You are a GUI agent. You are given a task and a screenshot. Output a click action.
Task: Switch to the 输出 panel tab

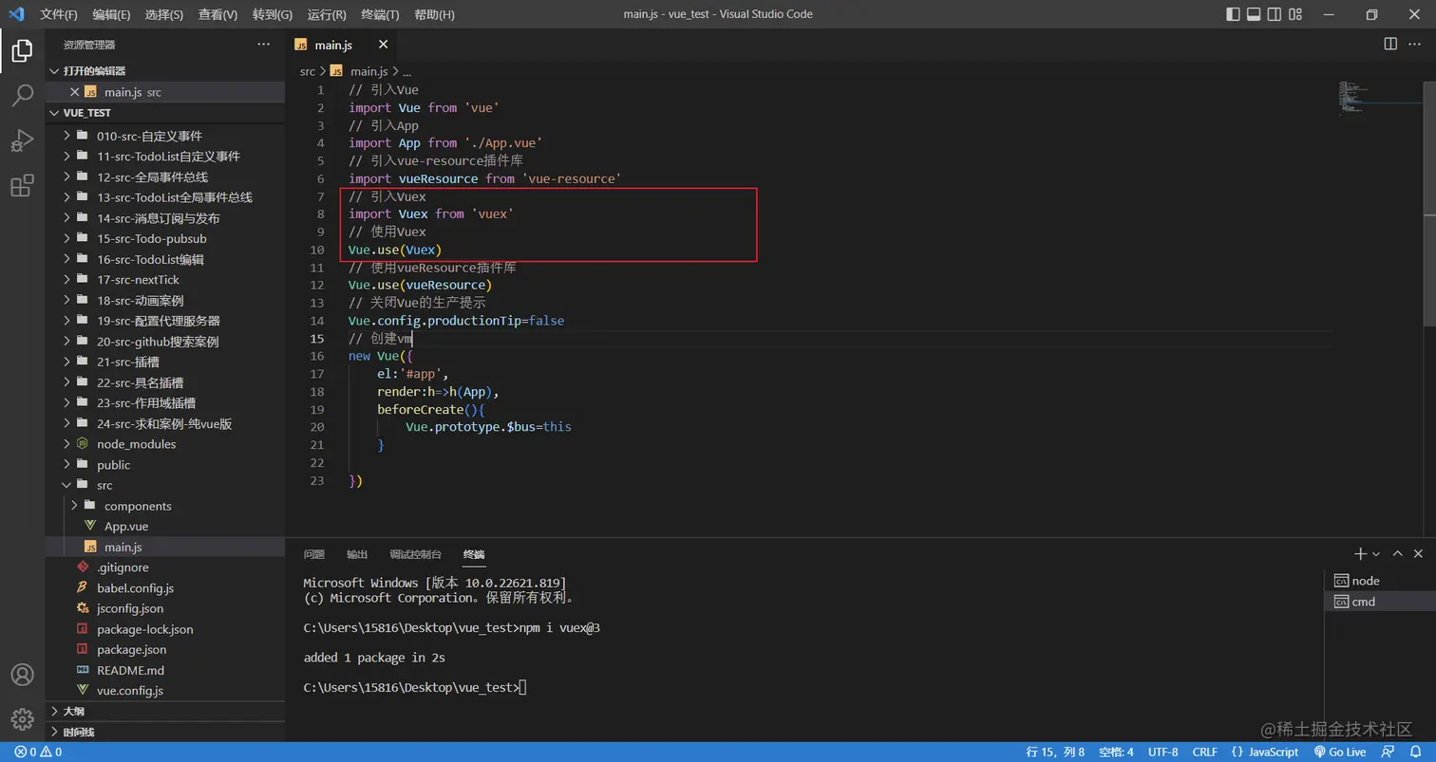[357, 554]
